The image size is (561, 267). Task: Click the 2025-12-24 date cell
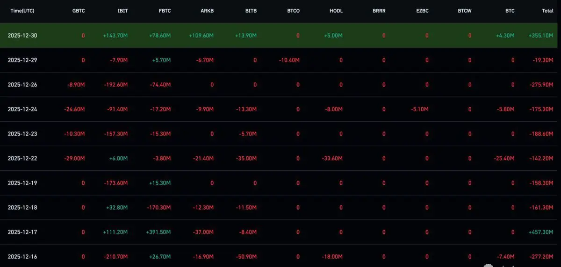pyautogui.click(x=22, y=109)
